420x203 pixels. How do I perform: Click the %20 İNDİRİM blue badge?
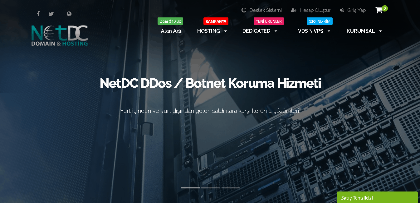tap(320, 21)
